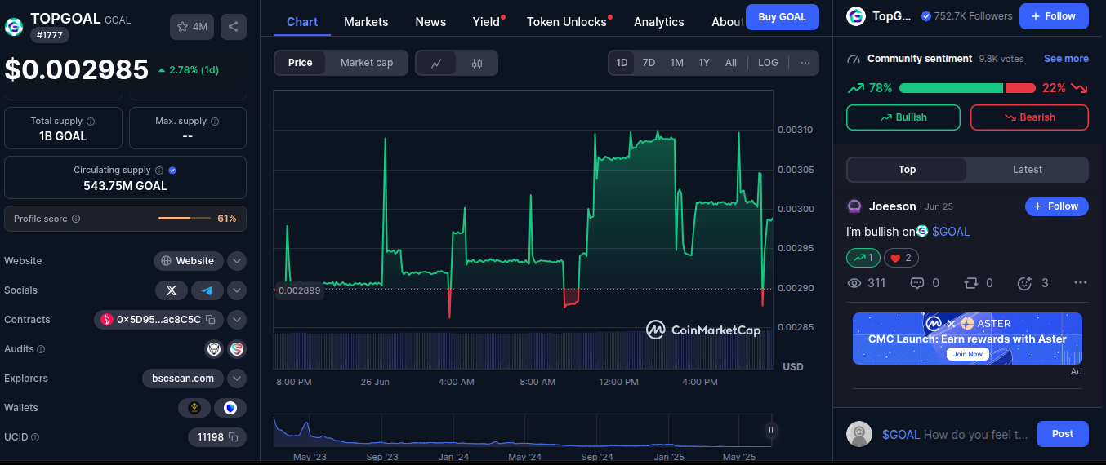The image size is (1106, 465).
Task: Click the Telegram social icon
Action: (x=207, y=290)
